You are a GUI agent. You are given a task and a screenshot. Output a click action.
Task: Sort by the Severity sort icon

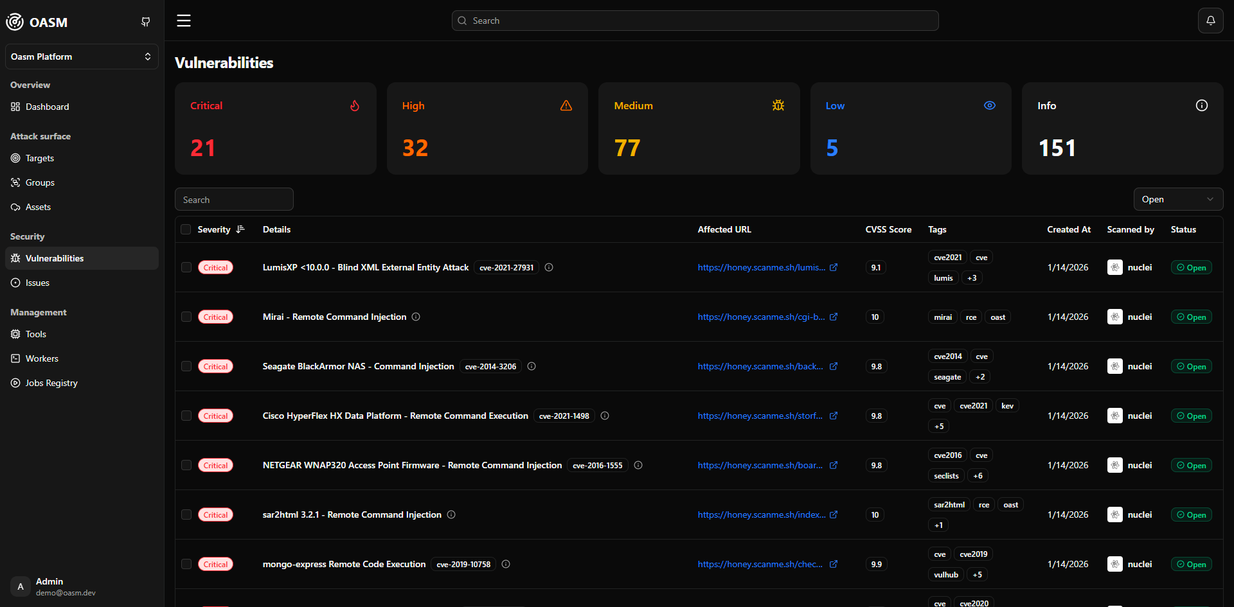point(240,229)
